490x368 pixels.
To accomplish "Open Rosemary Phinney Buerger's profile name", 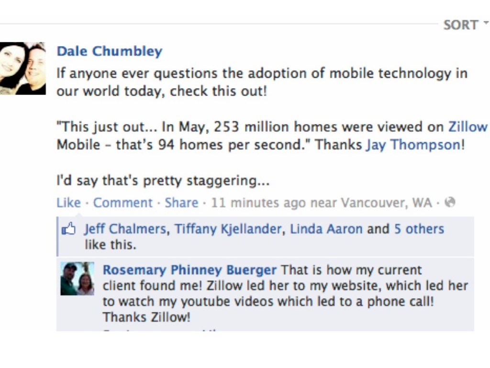I will 189,270.
